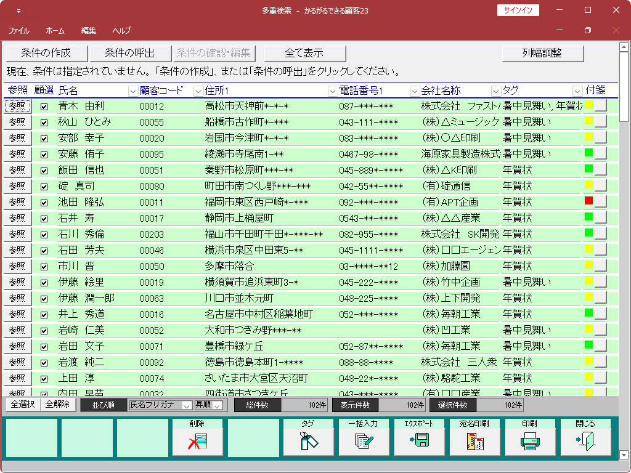
Task: Click 全て表示 button
Action: (304, 53)
